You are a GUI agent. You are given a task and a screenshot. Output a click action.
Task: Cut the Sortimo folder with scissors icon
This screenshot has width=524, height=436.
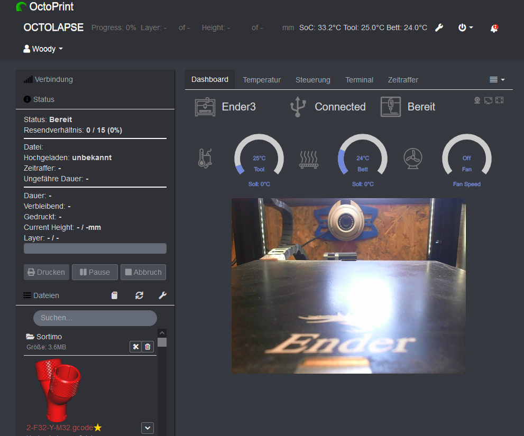(136, 347)
